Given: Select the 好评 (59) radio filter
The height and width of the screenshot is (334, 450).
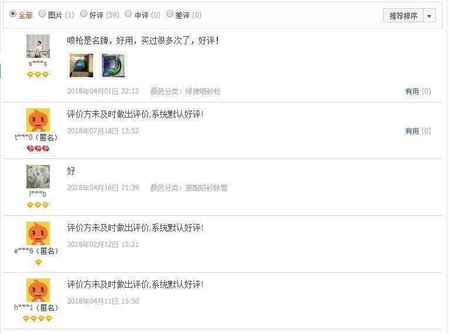Looking at the screenshot, I should tap(84, 14).
